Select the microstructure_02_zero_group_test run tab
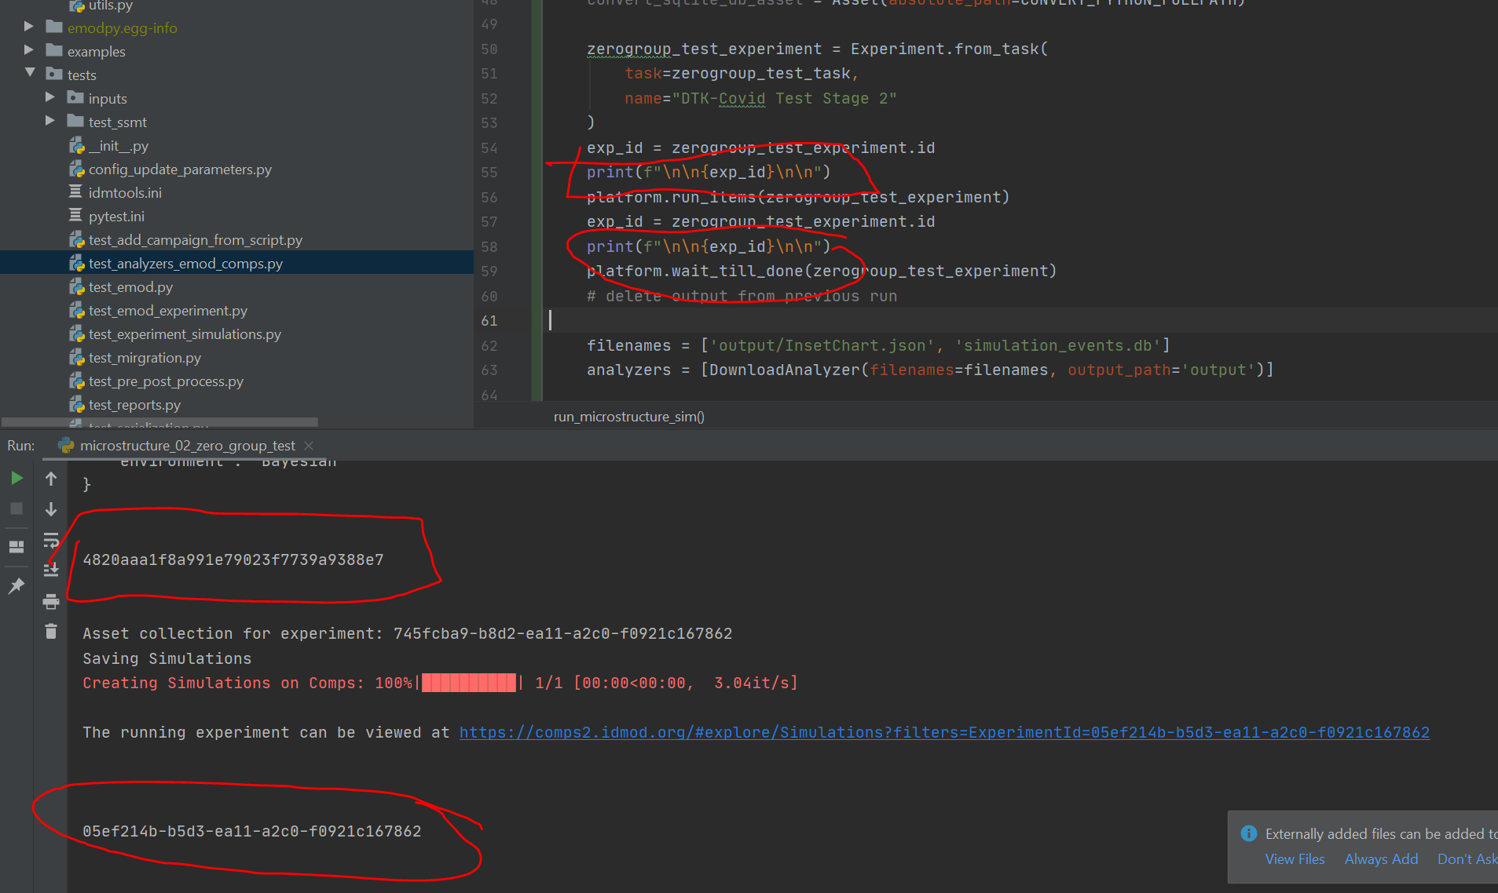The height and width of the screenshot is (893, 1498). [180, 445]
